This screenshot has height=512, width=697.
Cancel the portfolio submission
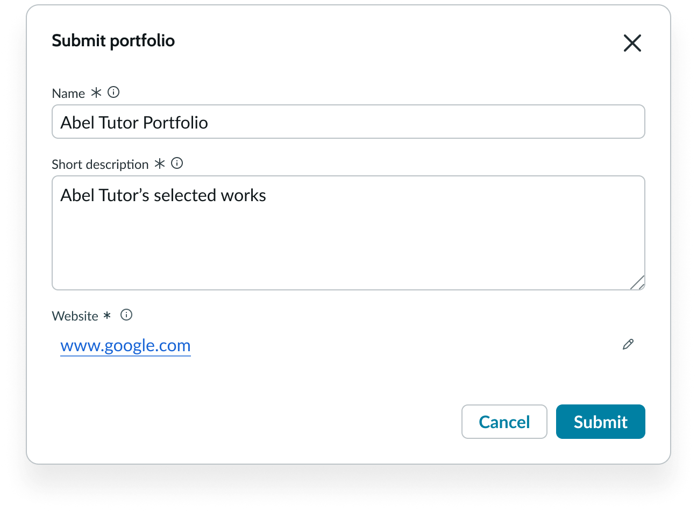click(x=504, y=422)
